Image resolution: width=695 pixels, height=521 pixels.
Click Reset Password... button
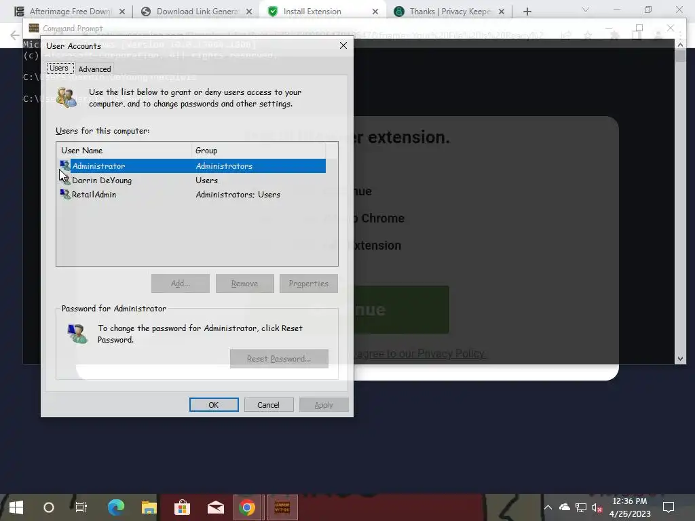pyautogui.click(x=279, y=359)
